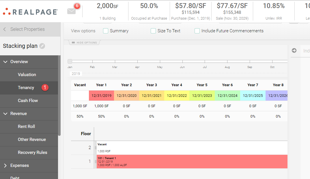Collapse the Overview section
The width and height of the screenshot is (310, 179).
[x=5, y=62]
